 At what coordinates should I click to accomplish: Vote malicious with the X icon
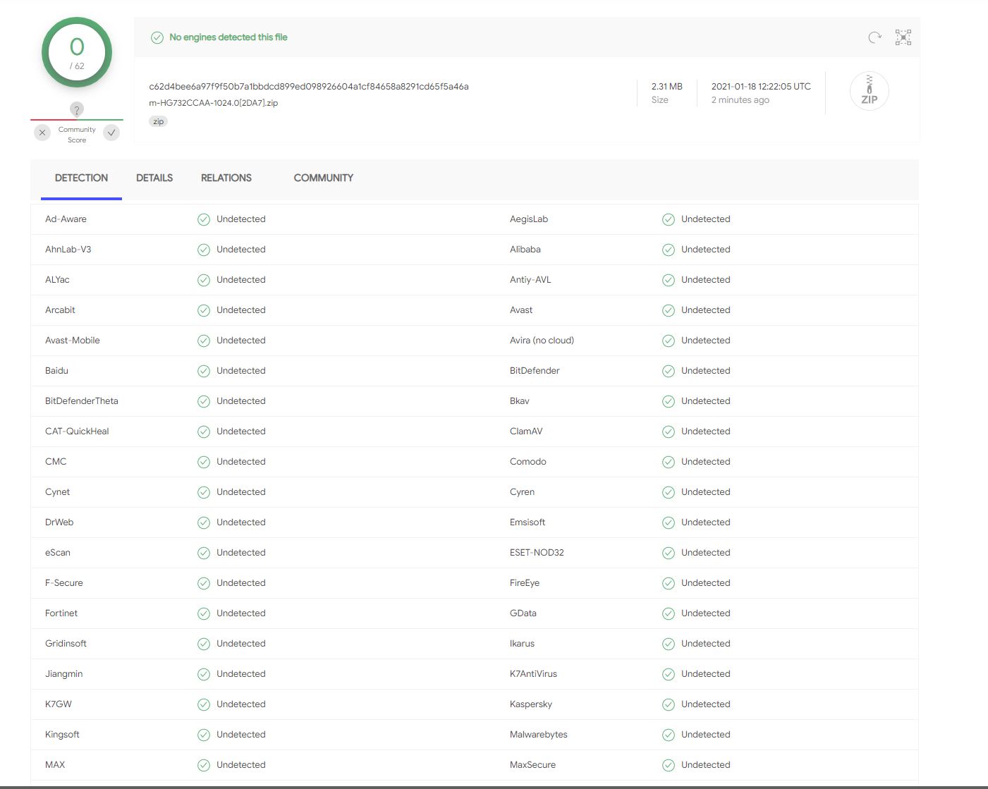tap(42, 133)
